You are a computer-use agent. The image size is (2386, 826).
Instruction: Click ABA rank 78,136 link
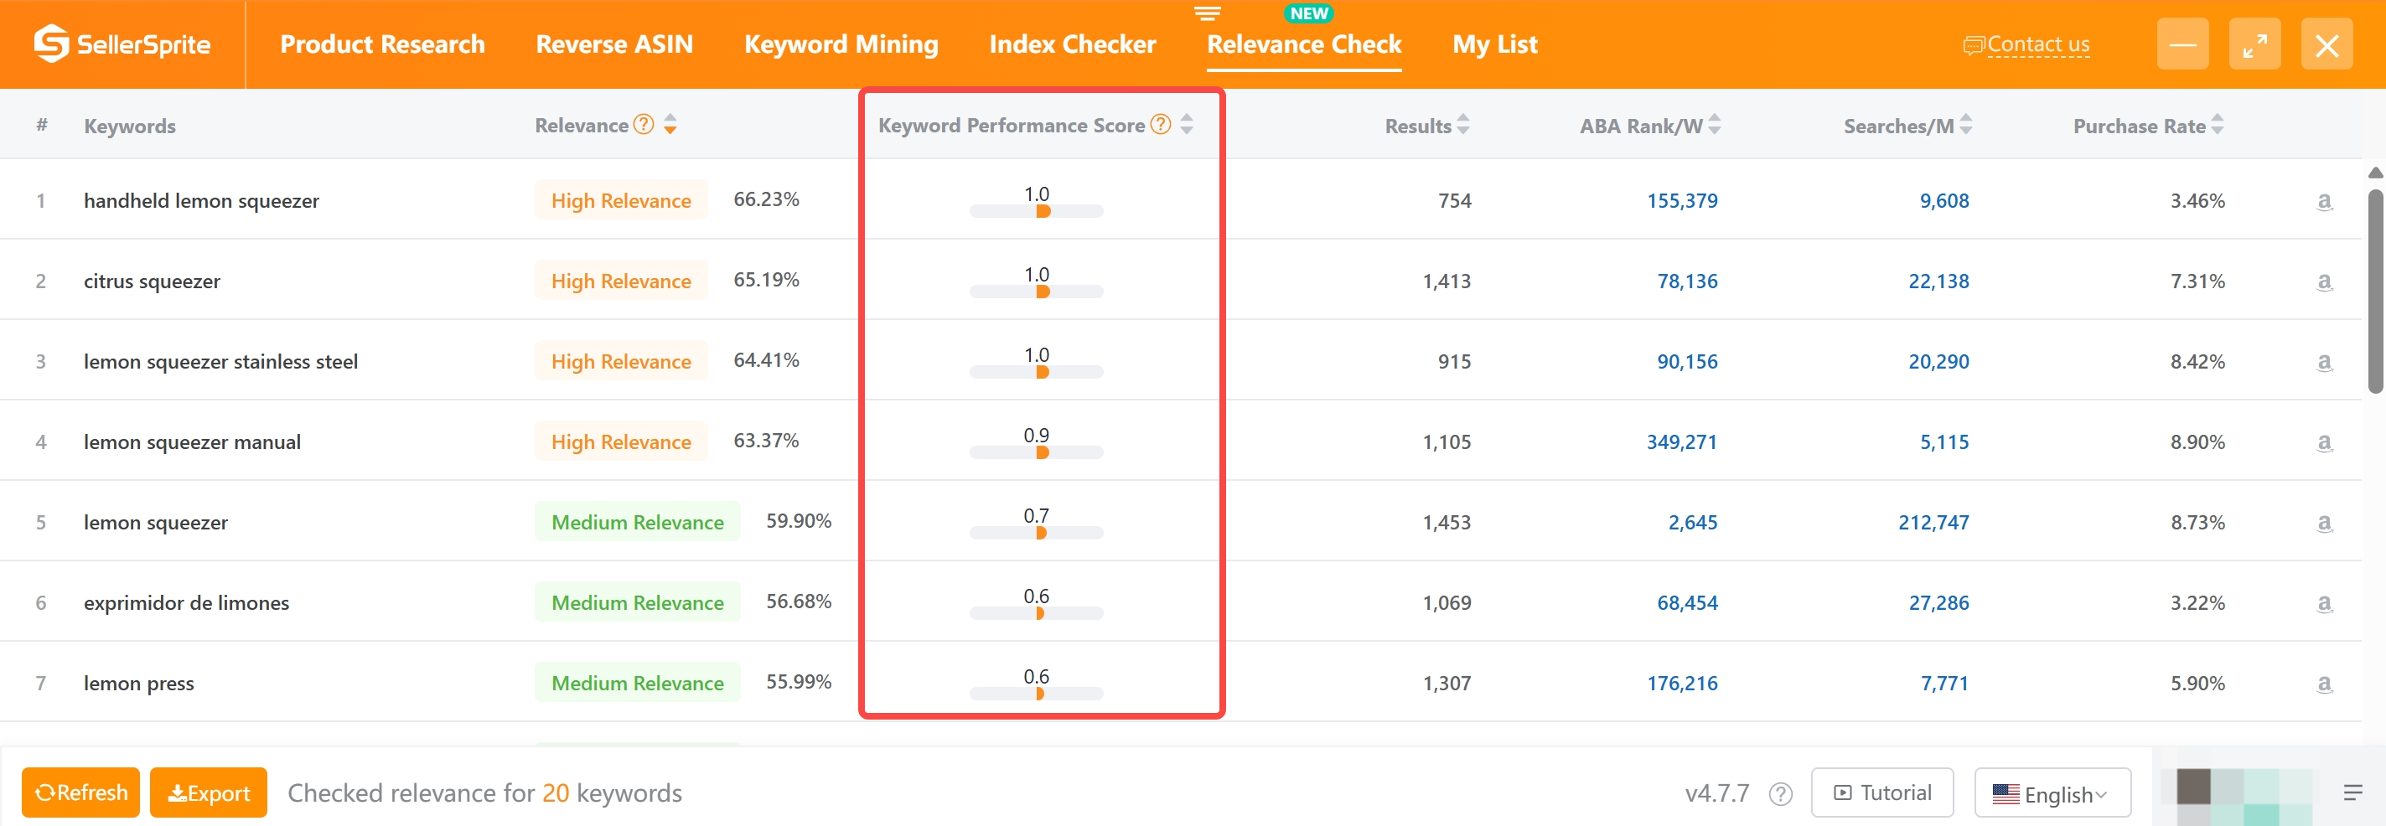[1687, 281]
